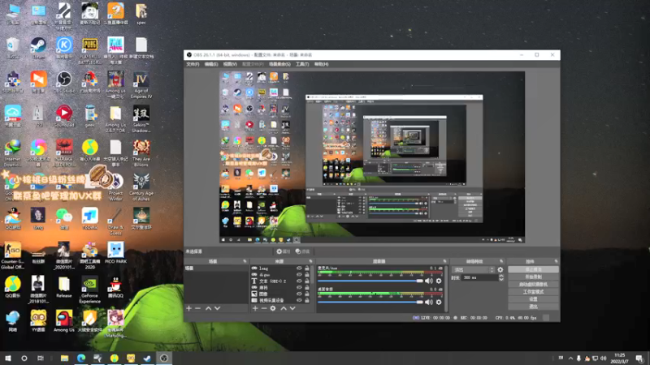Mute the microphone audio channel
This screenshot has height=365, width=650.
(x=429, y=281)
